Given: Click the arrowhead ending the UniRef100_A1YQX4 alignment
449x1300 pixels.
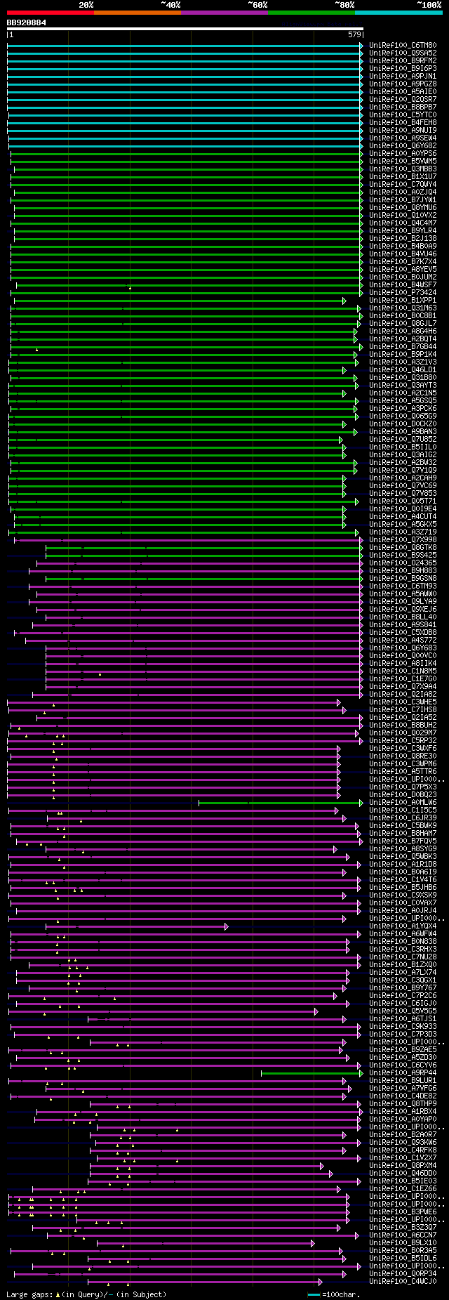Looking at the screenshot, I should tap(227, 926).
